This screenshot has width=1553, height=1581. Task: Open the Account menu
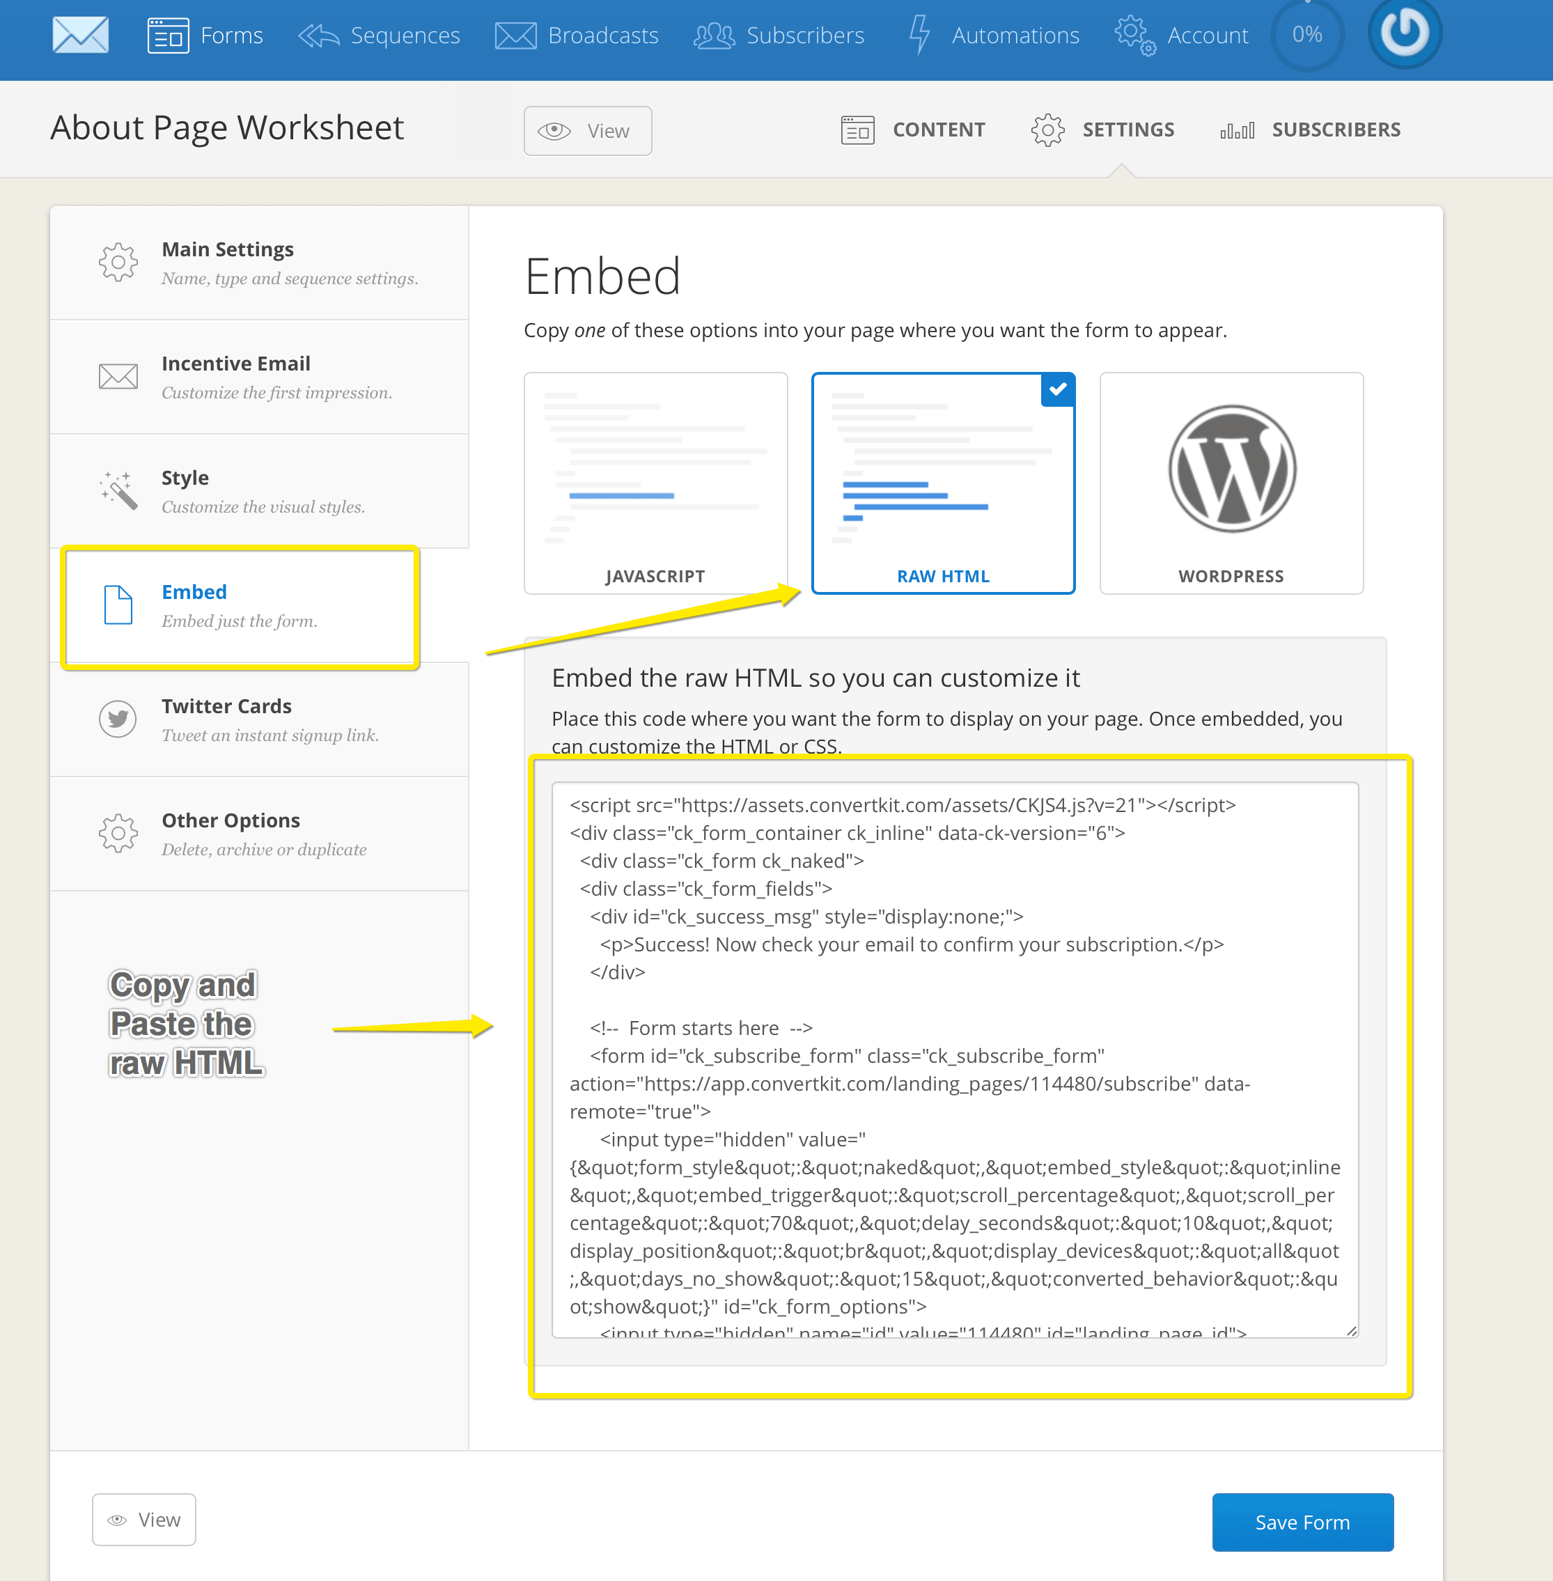tap(1182, 36)
